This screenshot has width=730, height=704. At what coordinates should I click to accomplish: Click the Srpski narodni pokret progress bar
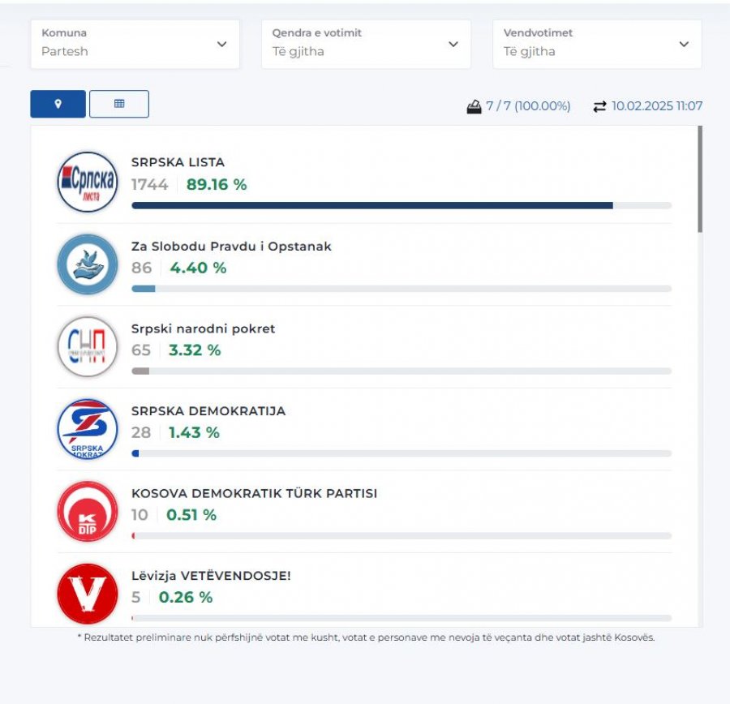(x=401, y=371)
